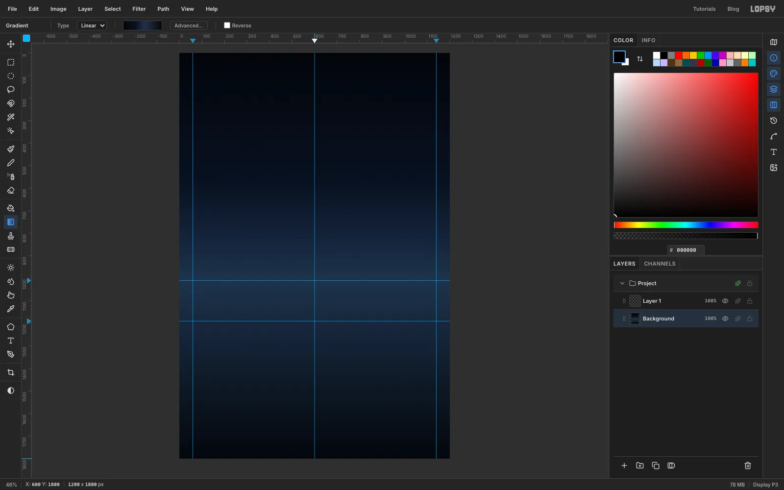Open the History panel icon
Screen dimensions: 784x490
[774, 121]
